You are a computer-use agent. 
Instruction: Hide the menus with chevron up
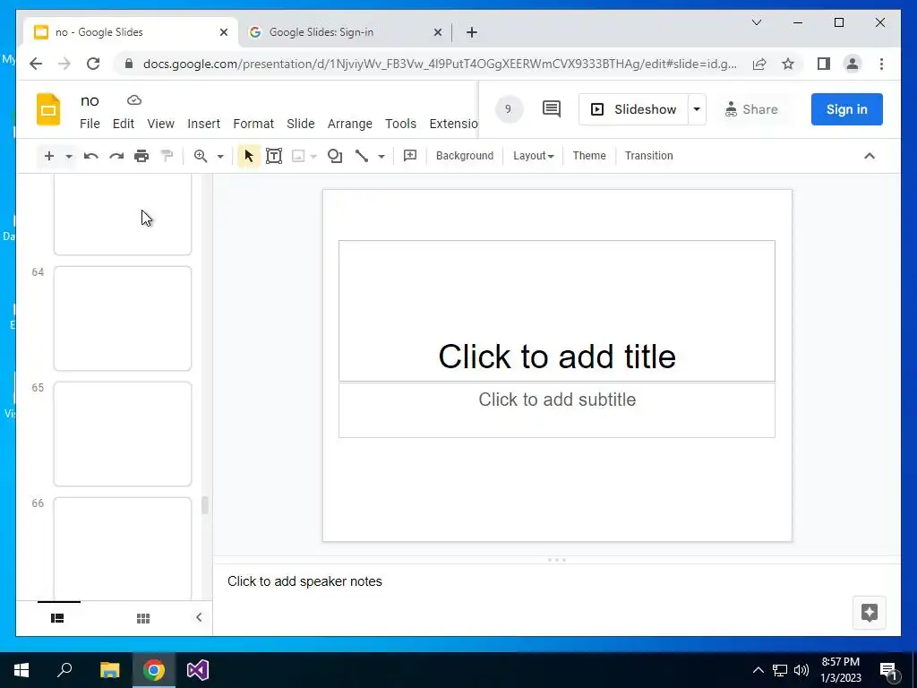[x=870, y=156]
